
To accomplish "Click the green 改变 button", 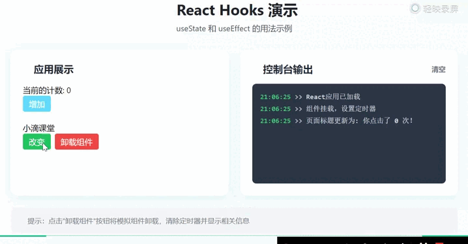I will pos(37,142).
